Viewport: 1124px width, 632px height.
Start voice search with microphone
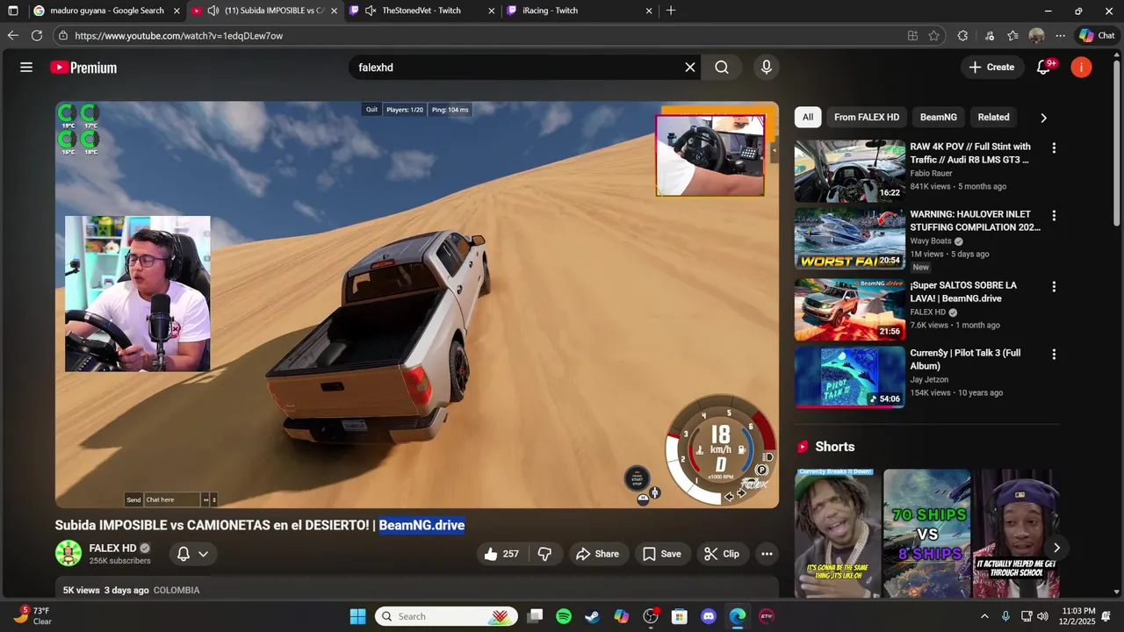point(767,68)
